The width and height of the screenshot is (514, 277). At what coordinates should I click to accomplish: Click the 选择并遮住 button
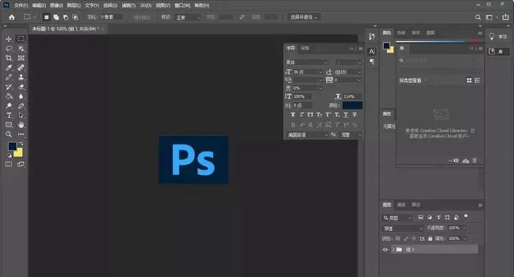(x=305, y=16)
